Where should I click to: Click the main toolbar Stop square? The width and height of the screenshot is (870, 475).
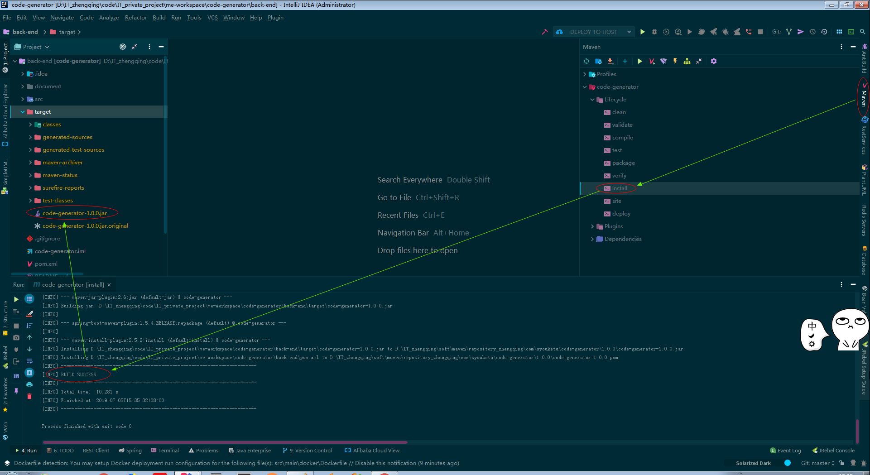click(x=760, y=32)
